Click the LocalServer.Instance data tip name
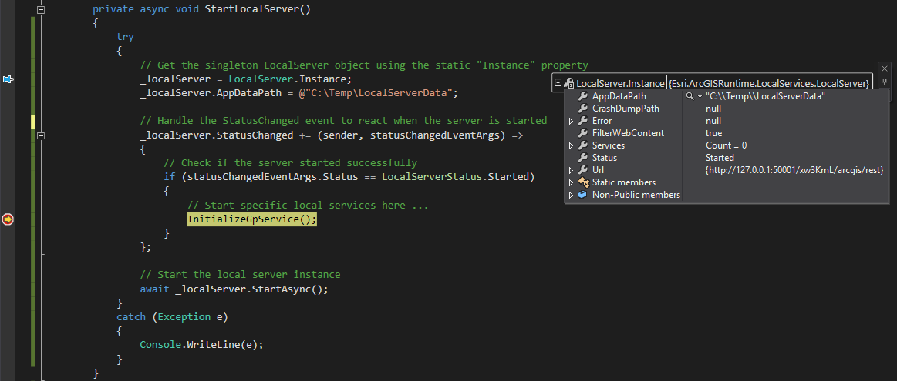 tap(620, 83)
